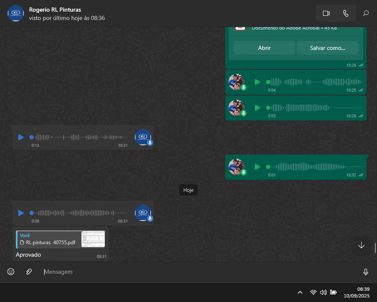Open Rogerio RL Pinturas profile picture
The width and height of the screenshot is (377, 302).
point(16,13)
